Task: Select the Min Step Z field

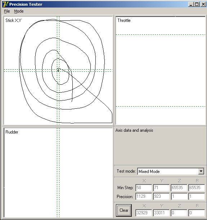Action: (x=179, y=188)
